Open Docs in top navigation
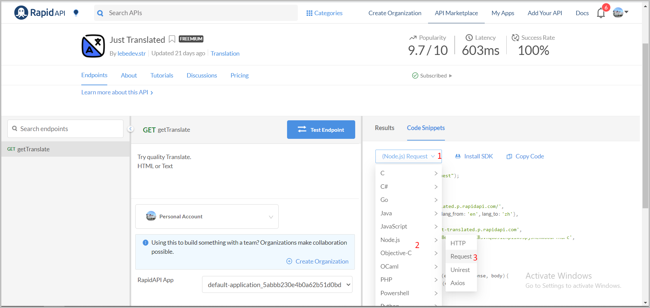This screenshot has height=308, width=650. tap(582, 13)
